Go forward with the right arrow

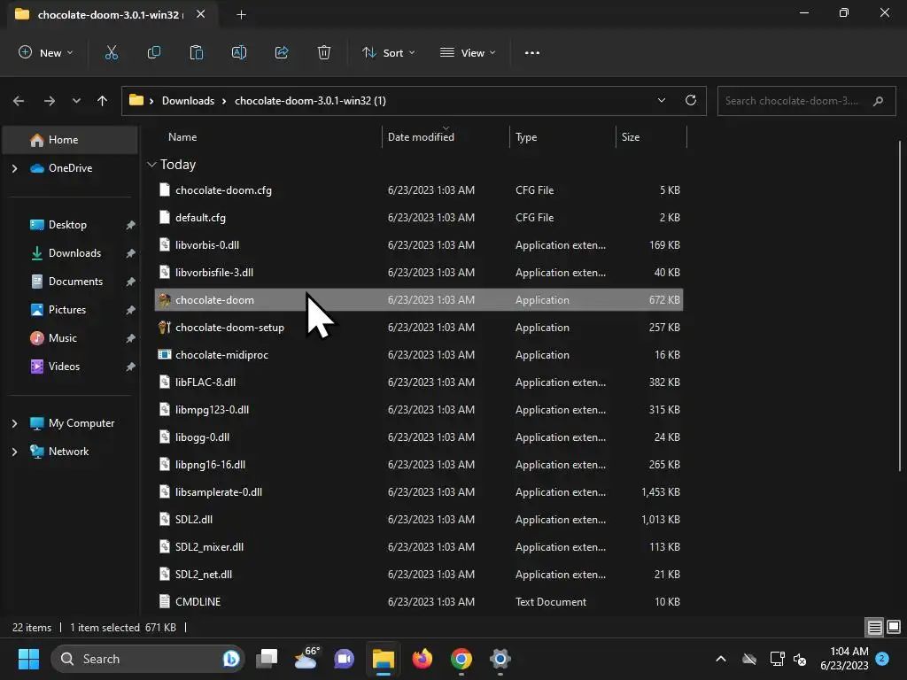pyautogui.click(x=50, y=101)
